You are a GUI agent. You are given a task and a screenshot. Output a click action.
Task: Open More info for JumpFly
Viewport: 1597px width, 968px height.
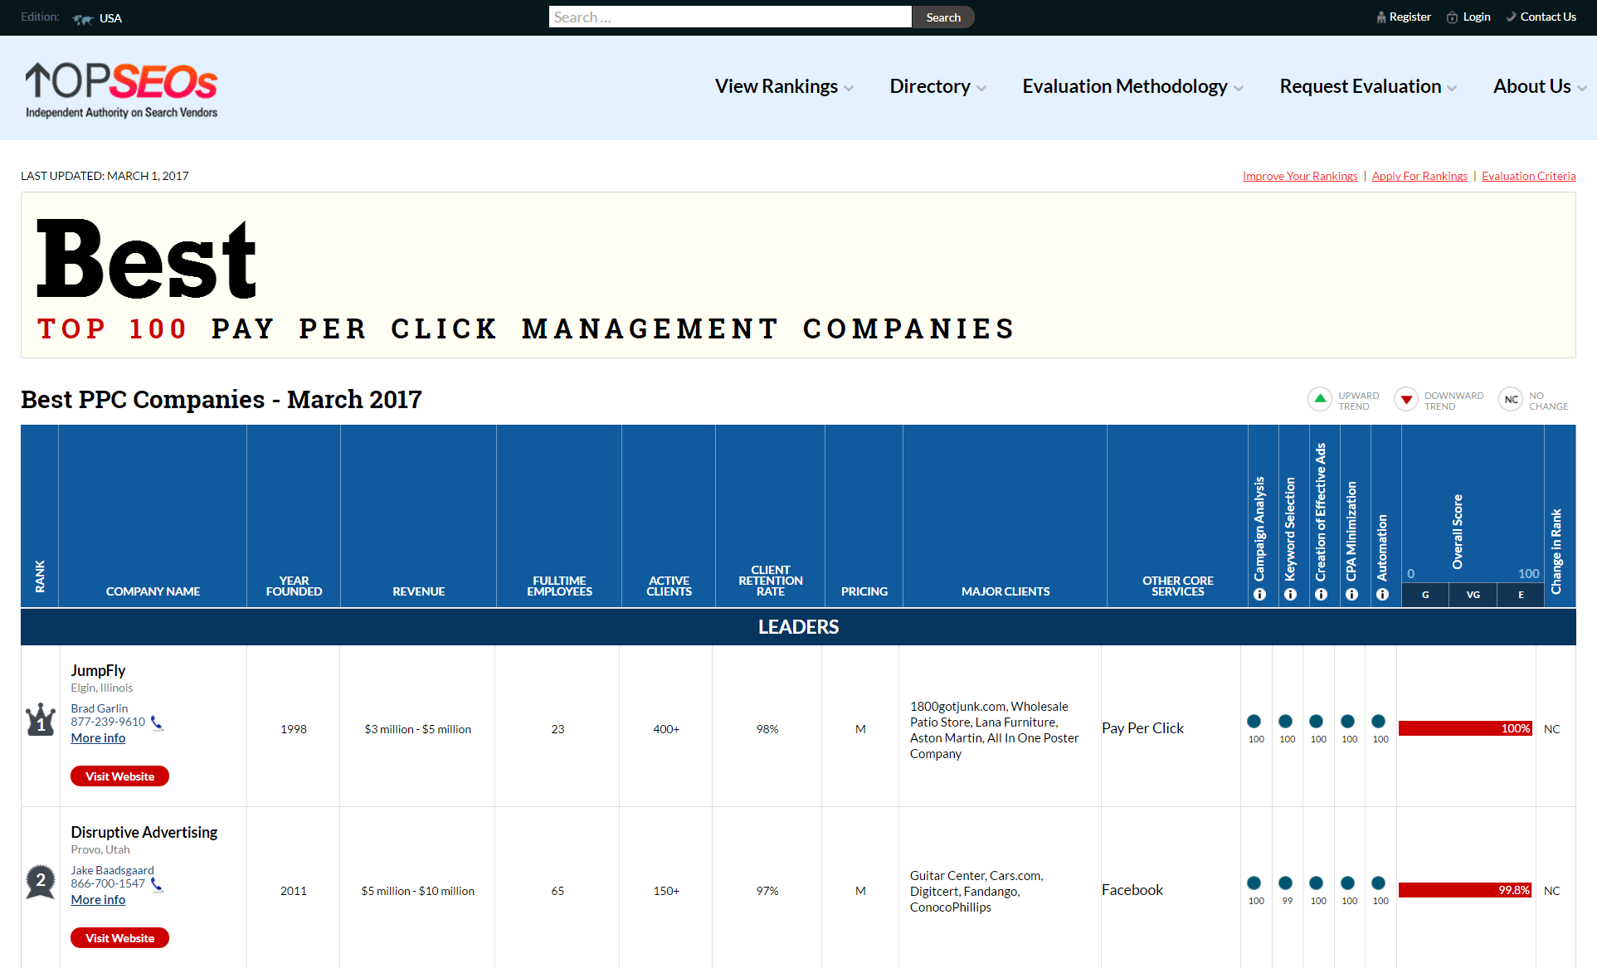click(x=98, y=738)
